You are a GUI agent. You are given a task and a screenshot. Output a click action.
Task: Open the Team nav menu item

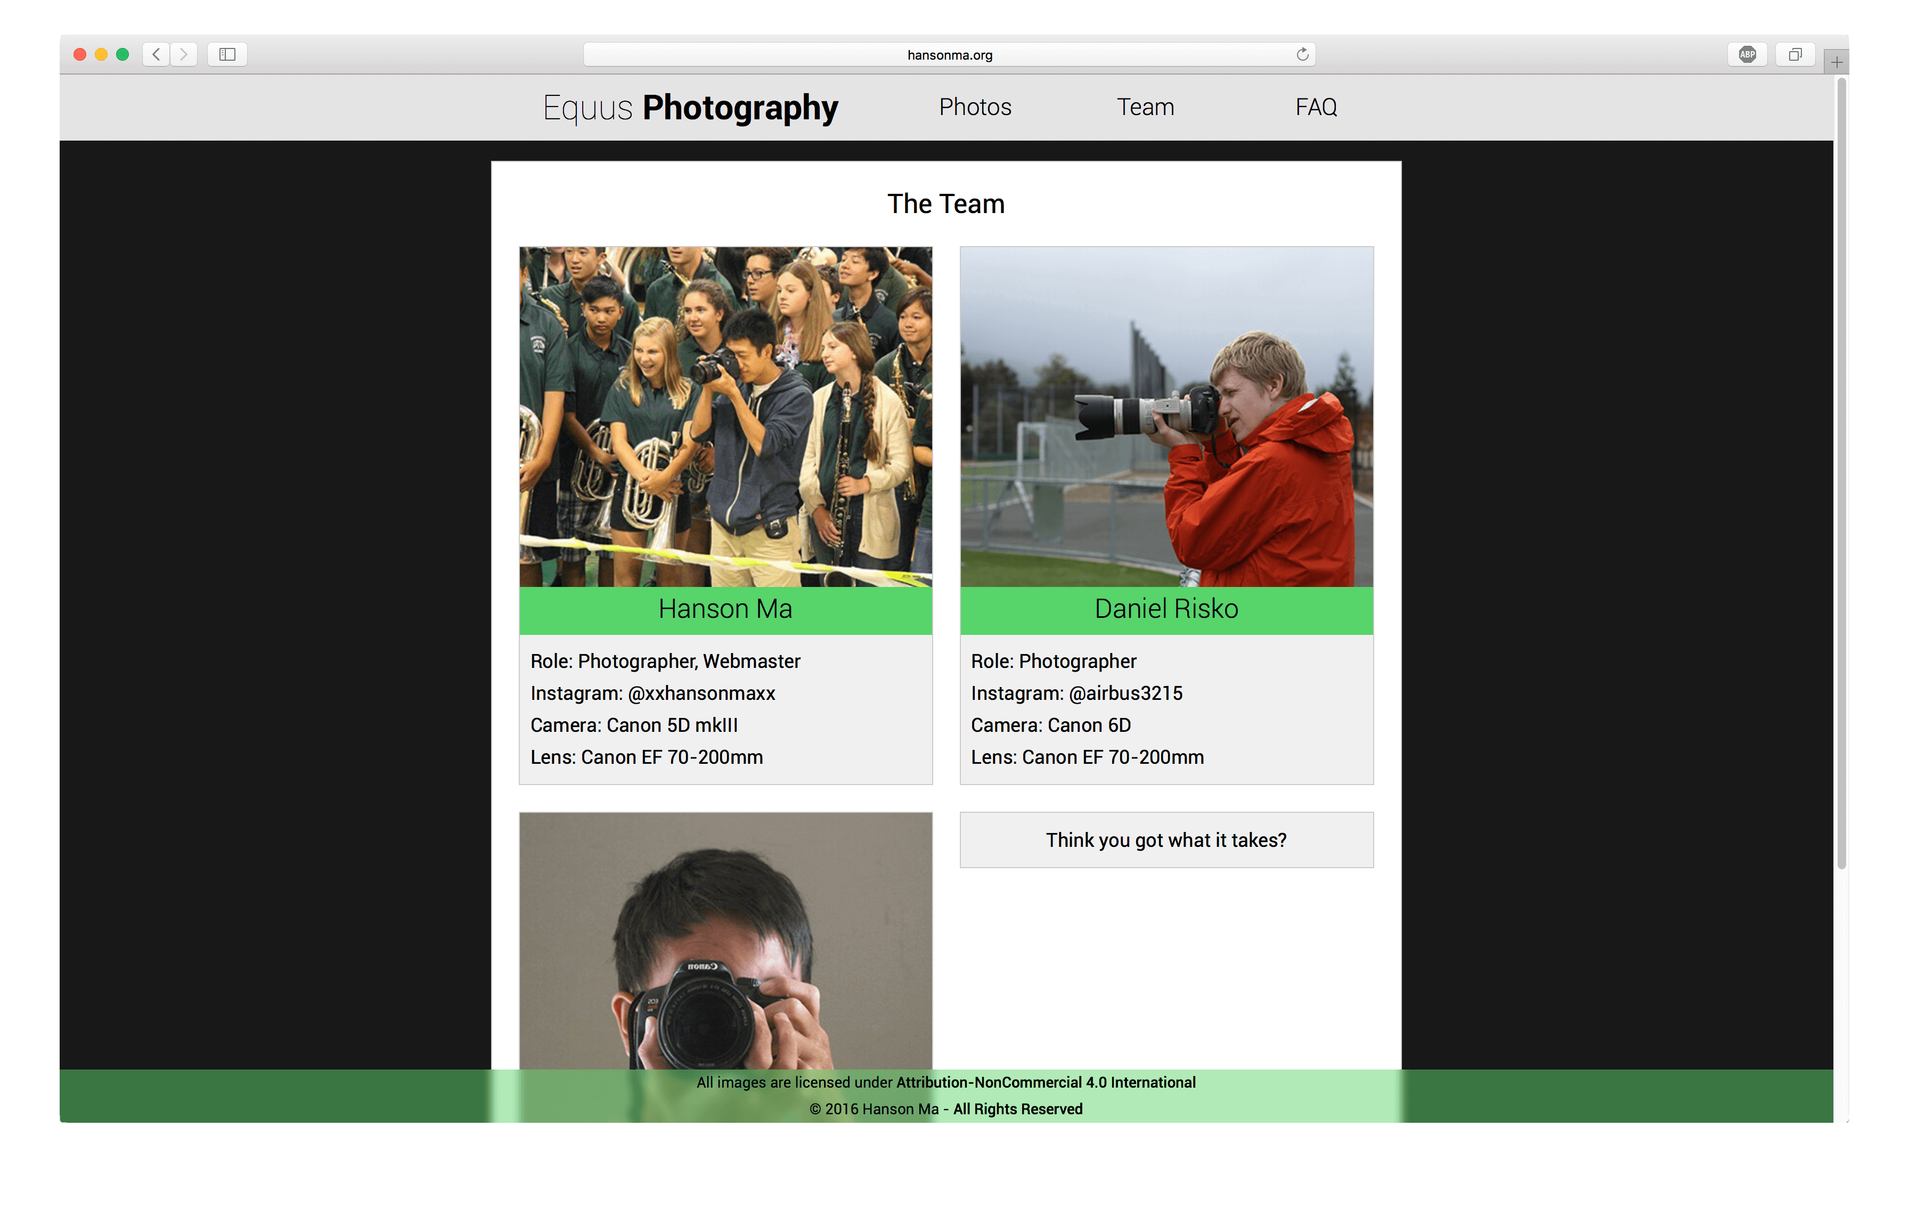pos(1145,107)
